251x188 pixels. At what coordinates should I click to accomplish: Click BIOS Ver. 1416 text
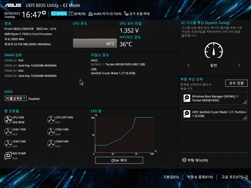coord(46,29)
